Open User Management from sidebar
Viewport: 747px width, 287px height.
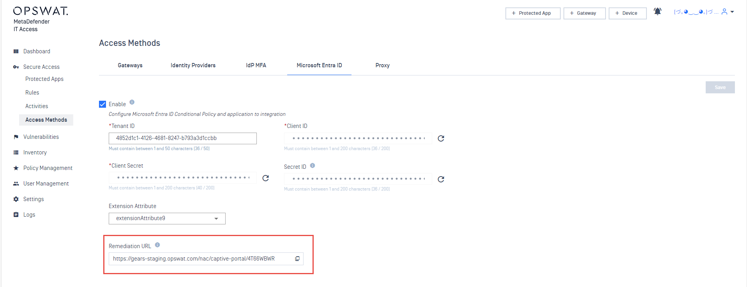tap(46, 184)
